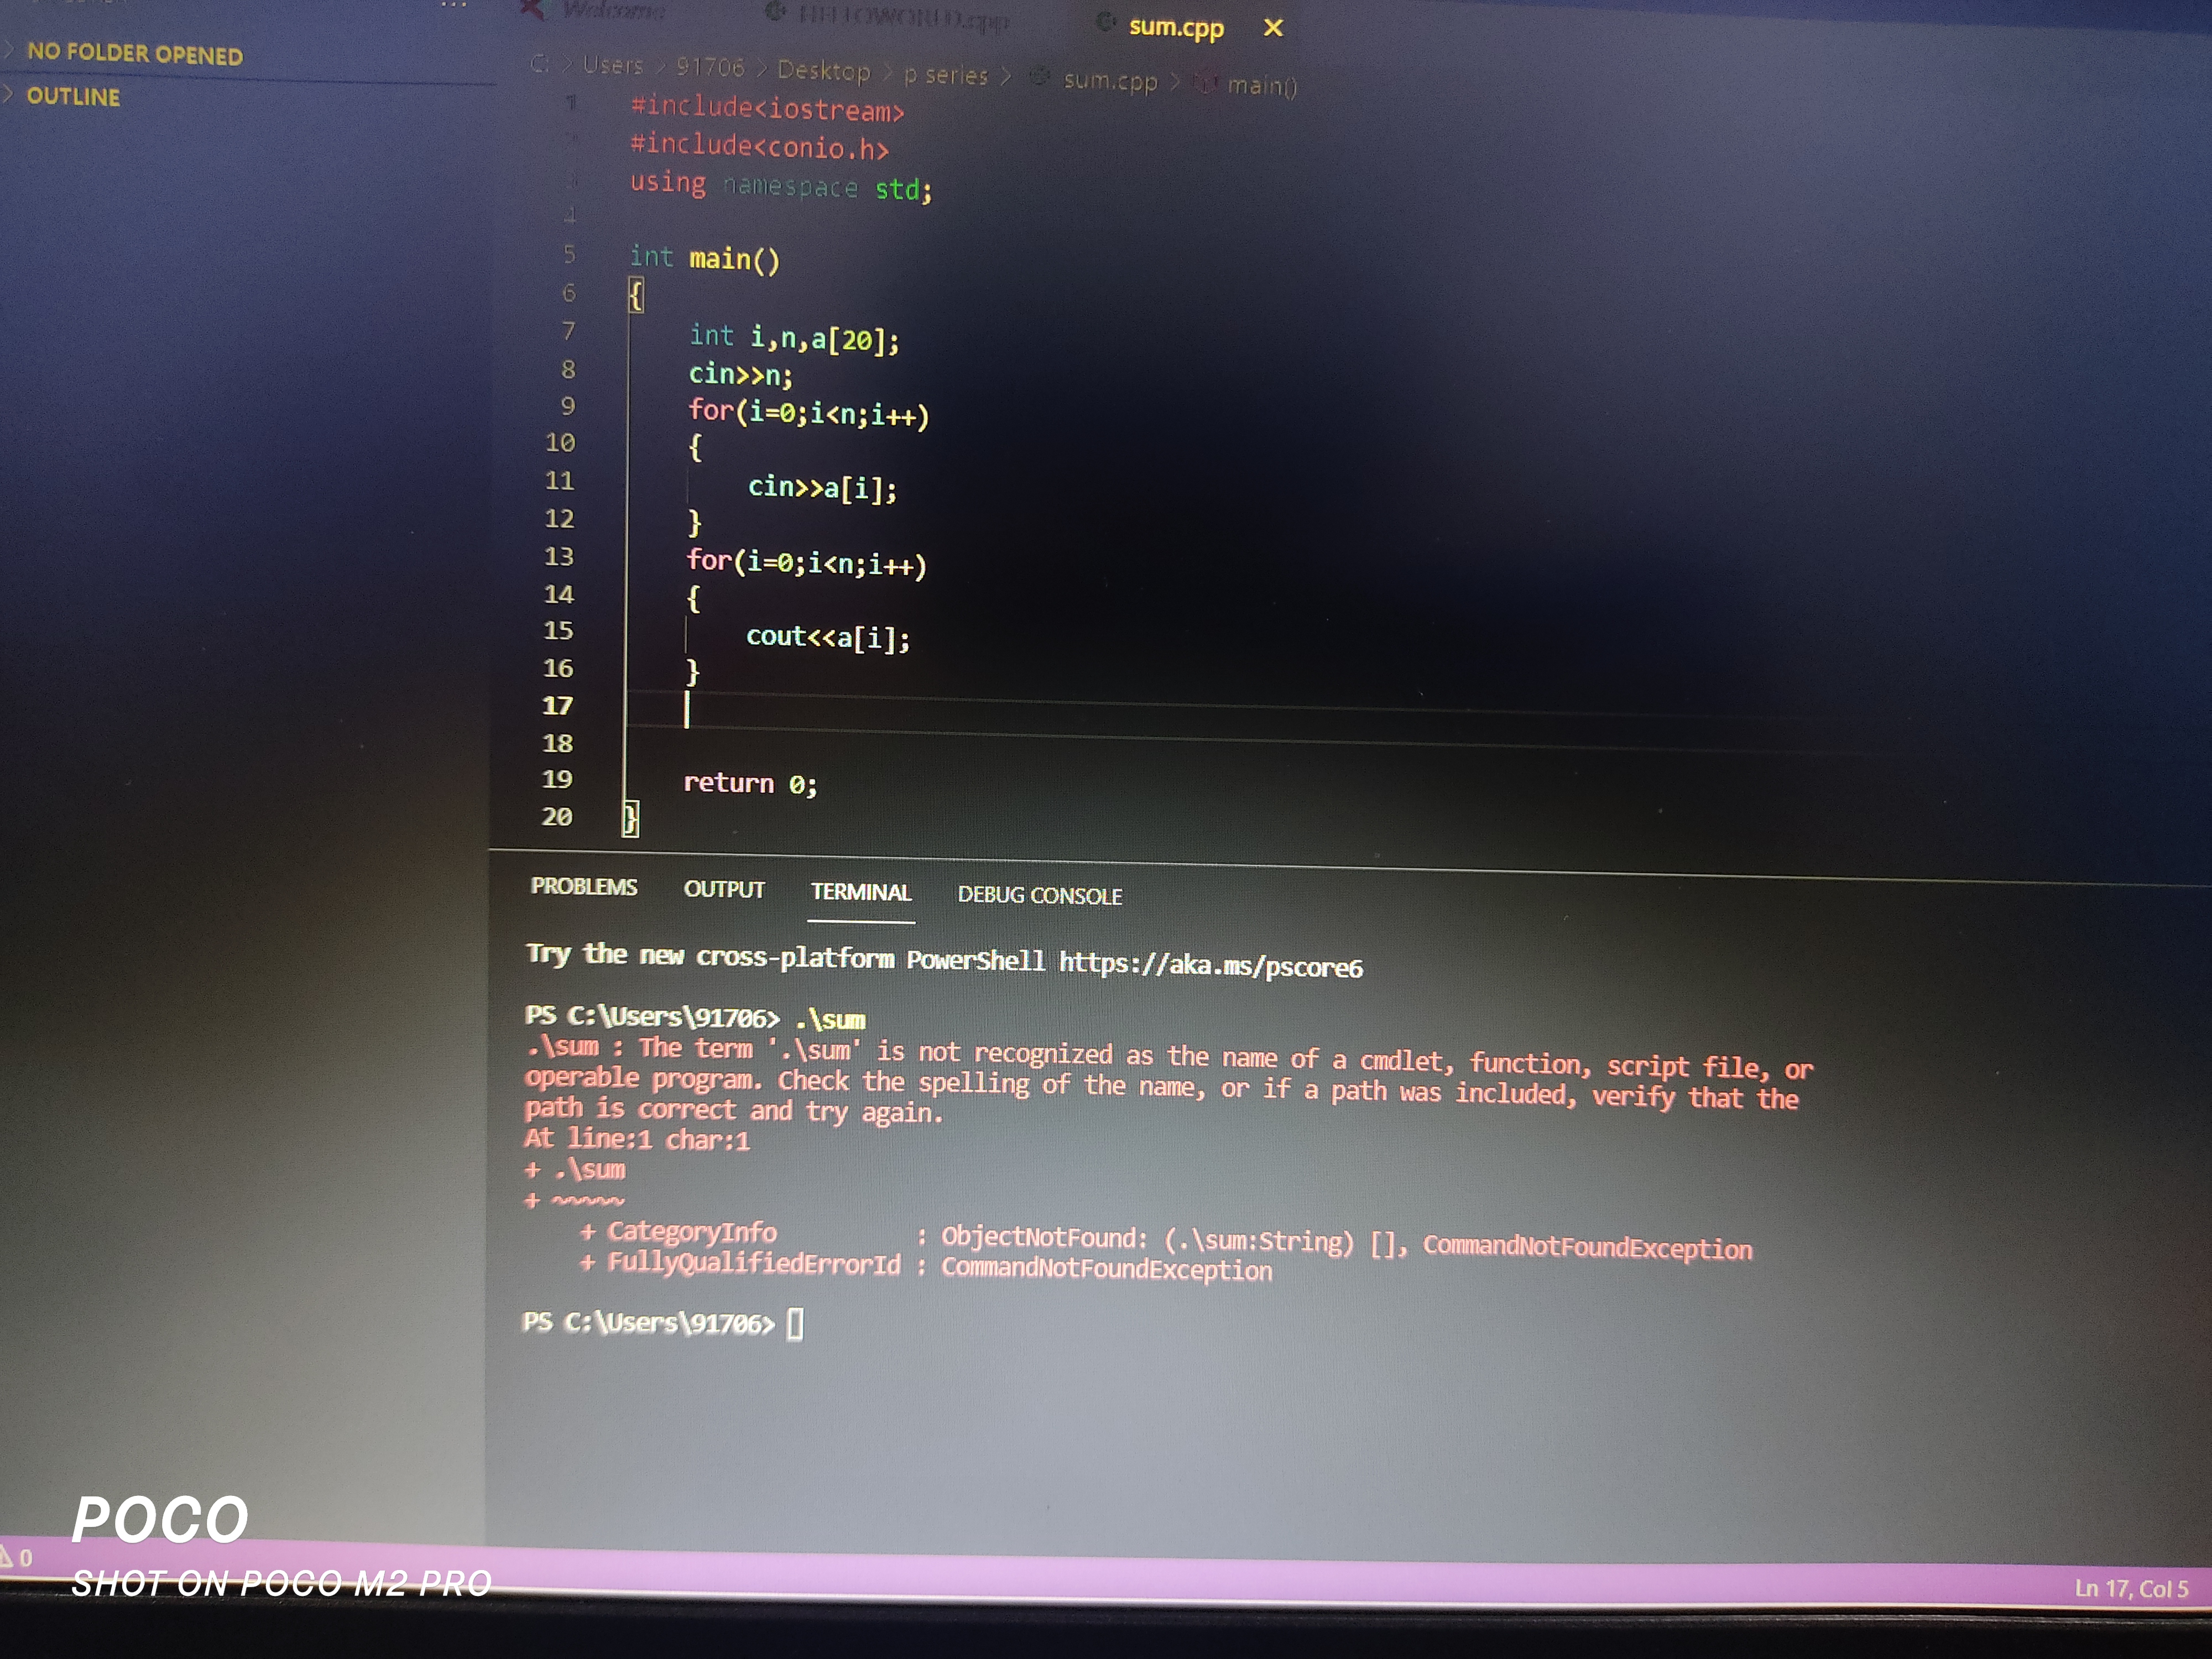
Task: Click line number 13 in the gutter
Action: coord(559,556)
